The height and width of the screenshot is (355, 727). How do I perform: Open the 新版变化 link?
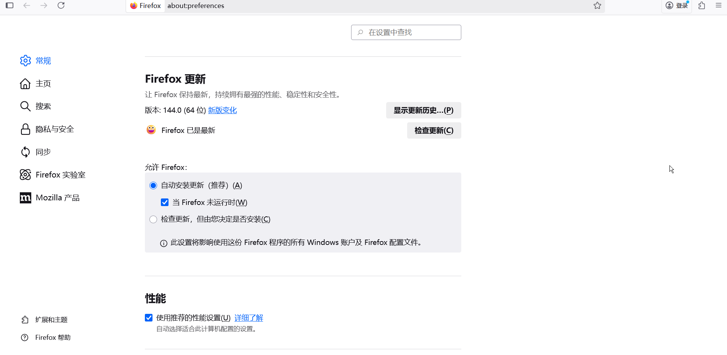coord(222,110)
